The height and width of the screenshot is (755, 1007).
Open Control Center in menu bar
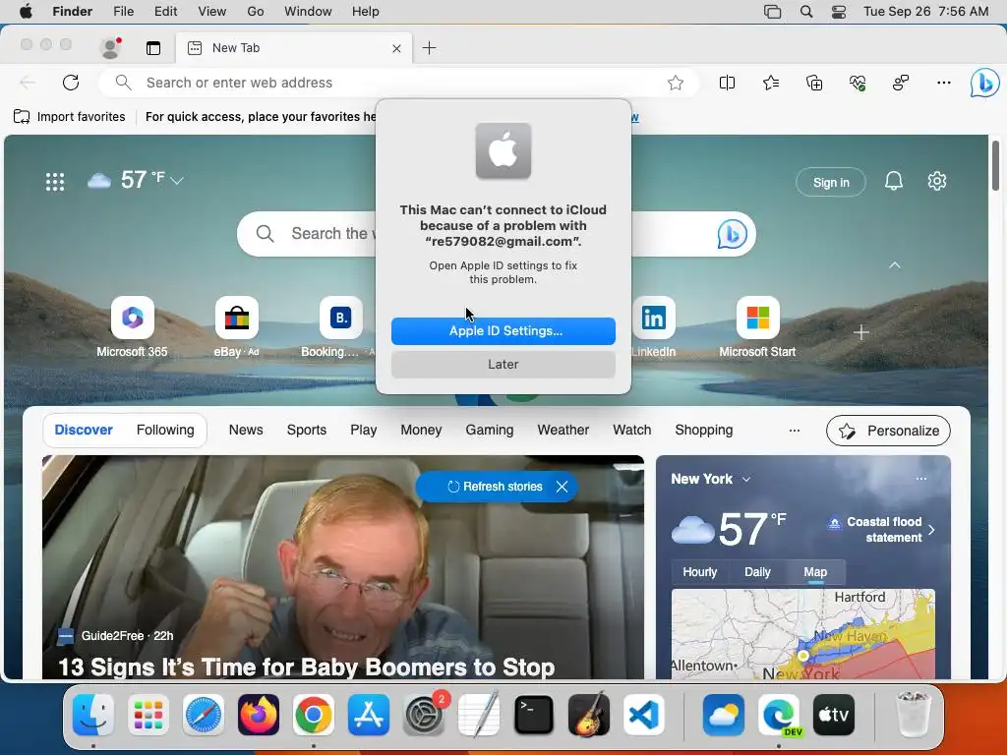(839, 12)
